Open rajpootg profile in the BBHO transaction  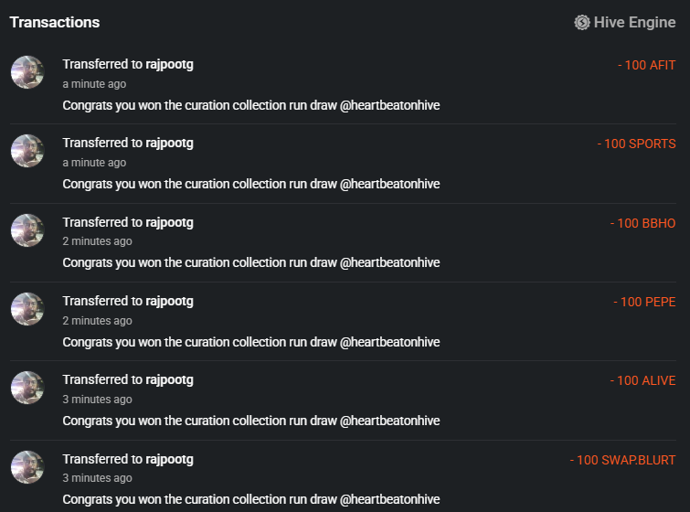(169, 222)
